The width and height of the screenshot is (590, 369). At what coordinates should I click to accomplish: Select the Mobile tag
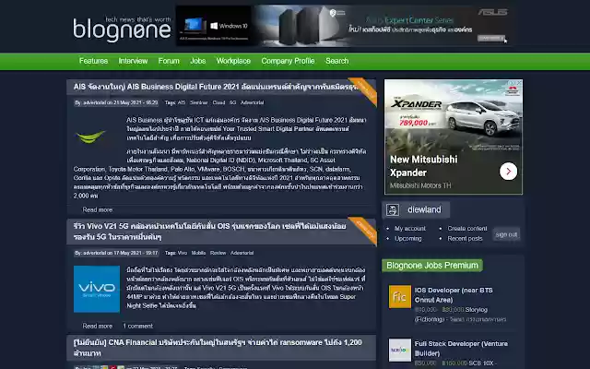199,253
